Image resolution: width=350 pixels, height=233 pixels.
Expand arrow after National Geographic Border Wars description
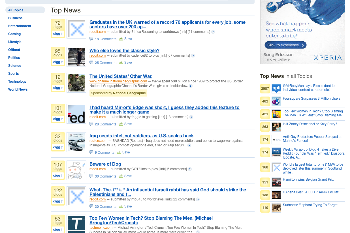coord(191,86)
